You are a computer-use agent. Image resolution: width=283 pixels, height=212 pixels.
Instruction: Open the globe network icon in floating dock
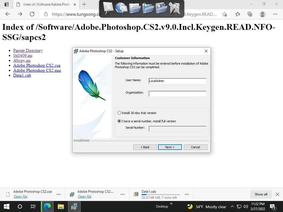pos(121,8)
